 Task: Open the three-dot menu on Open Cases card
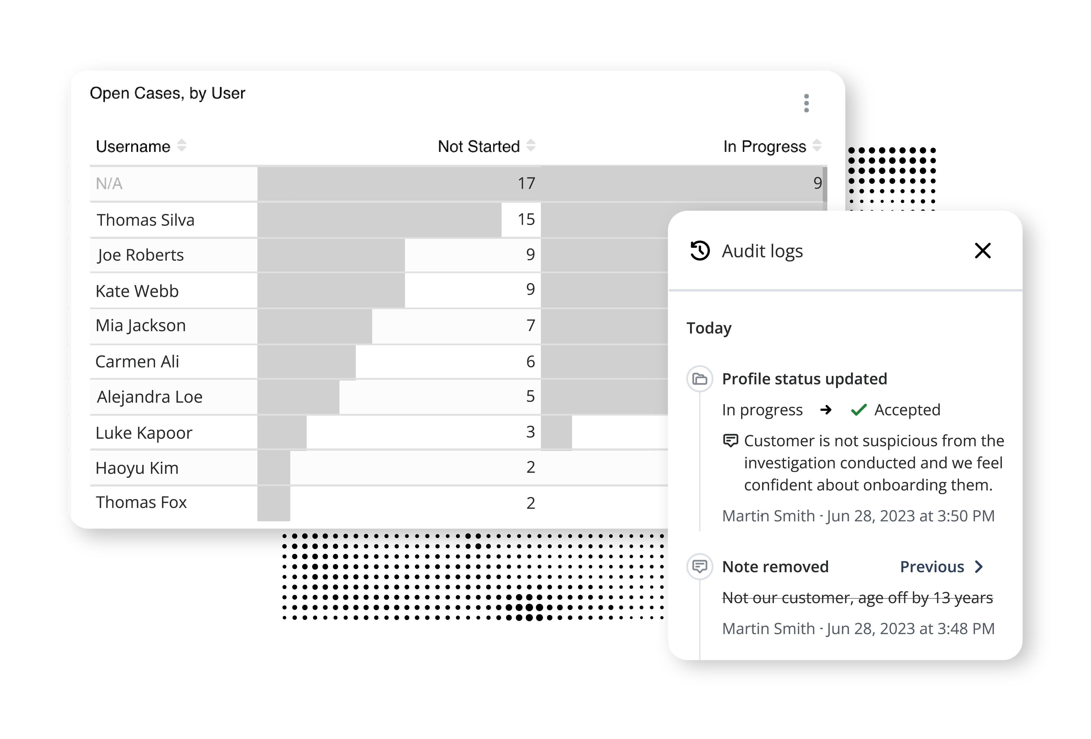806,103
